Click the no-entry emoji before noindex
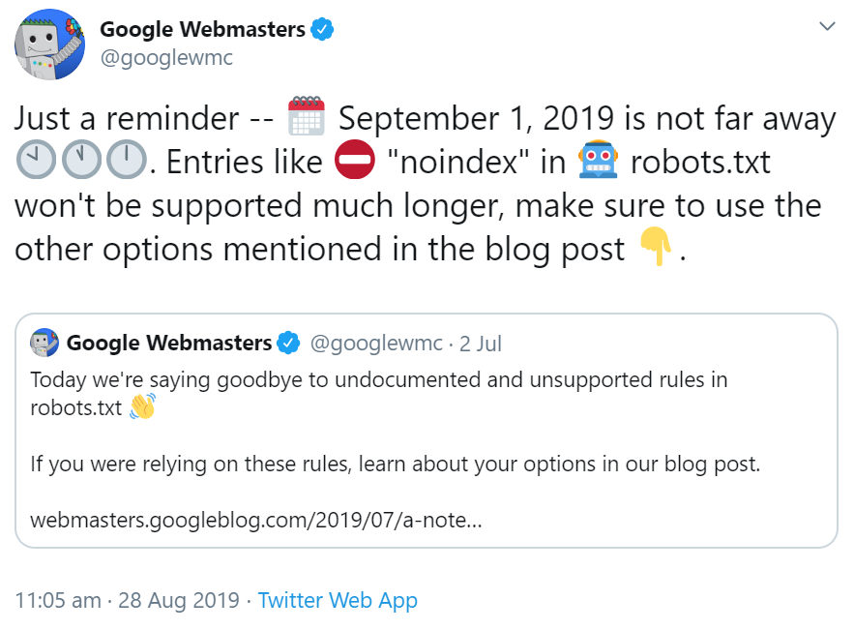This screenshot has width=854, height=630. 356,160
